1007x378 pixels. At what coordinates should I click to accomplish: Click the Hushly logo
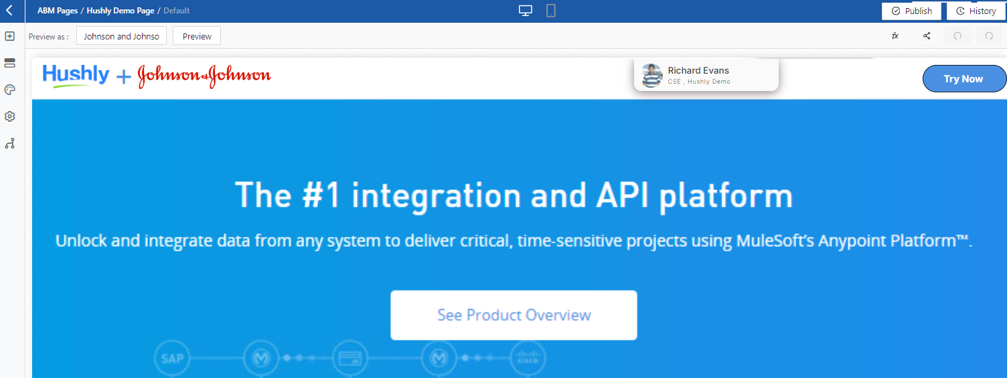(x=76, y=76)
